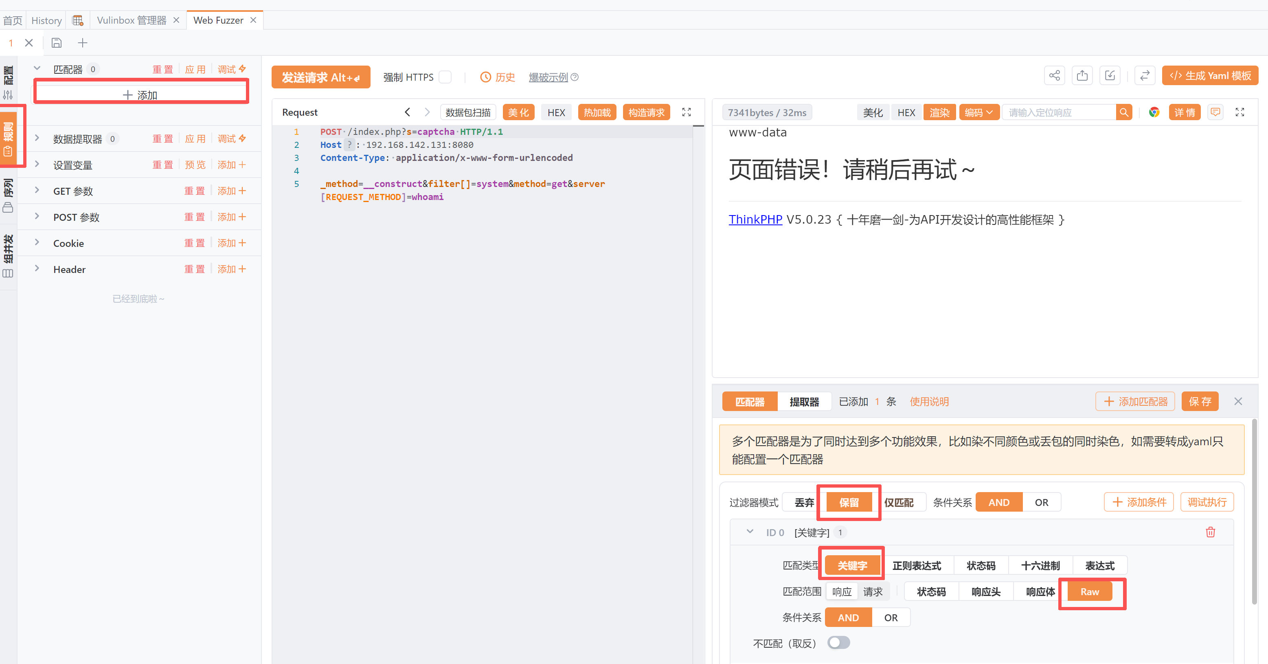Click 发送请求 button

point(320,77)
